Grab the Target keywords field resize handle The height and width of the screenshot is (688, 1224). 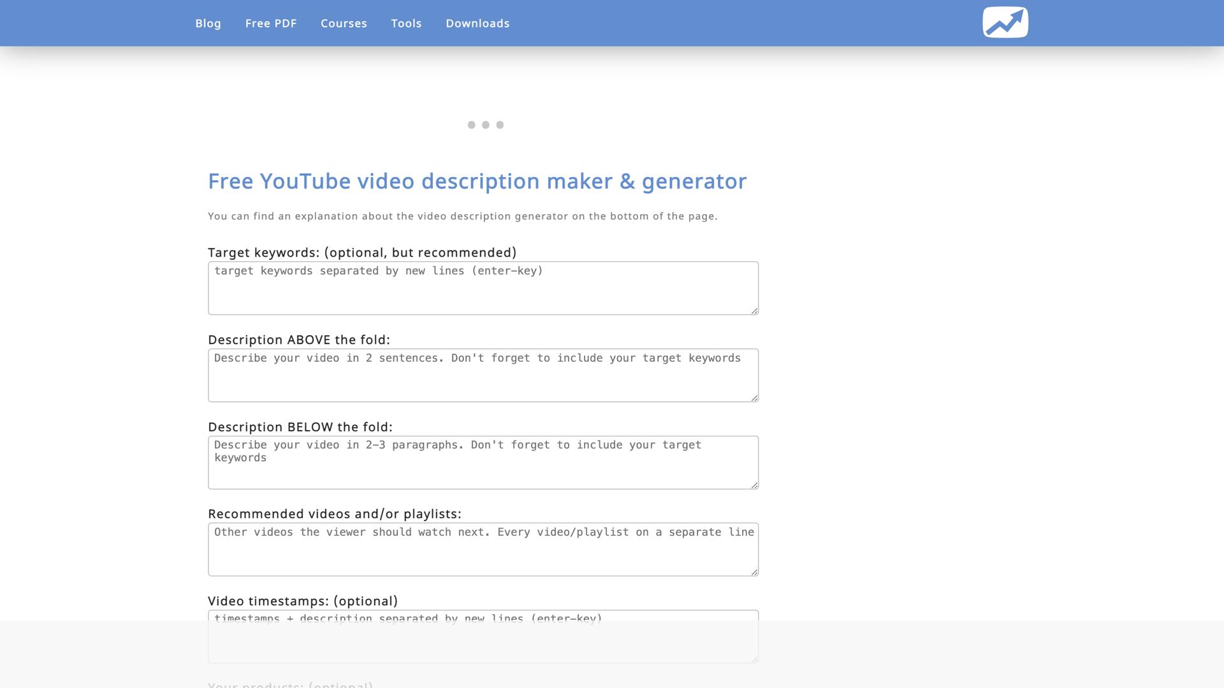pyautogui.click(x=755, y=311)
